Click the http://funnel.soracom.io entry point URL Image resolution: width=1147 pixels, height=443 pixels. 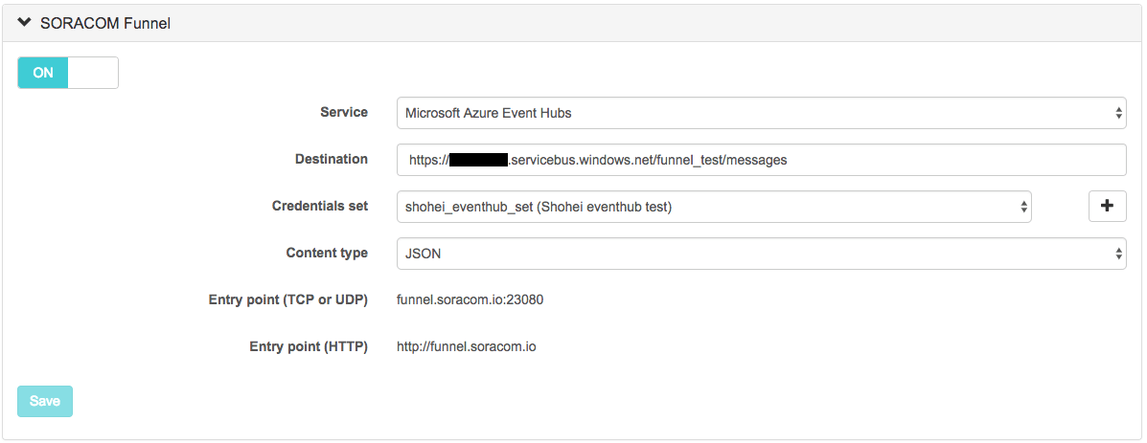(x=467, y=346)
